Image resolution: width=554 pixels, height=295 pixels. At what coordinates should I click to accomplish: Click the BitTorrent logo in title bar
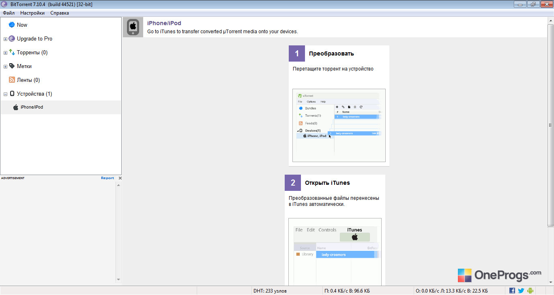(4, 4)
